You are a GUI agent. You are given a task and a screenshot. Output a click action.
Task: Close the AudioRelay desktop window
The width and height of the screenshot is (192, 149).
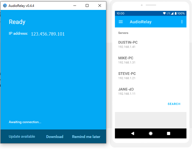click(x=100, y=6)
